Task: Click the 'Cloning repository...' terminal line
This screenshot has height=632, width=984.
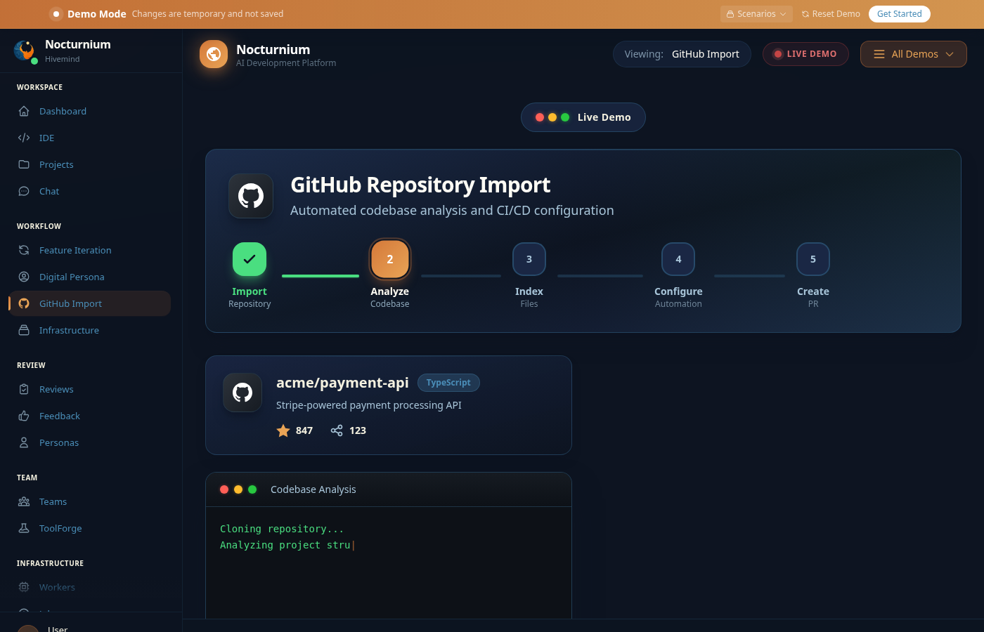Action: pyautogui.click(x=282, y=529)
